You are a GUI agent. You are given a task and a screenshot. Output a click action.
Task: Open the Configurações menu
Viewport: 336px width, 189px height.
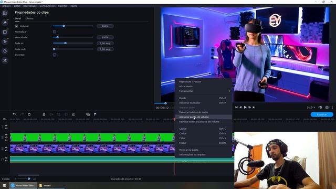48,6
